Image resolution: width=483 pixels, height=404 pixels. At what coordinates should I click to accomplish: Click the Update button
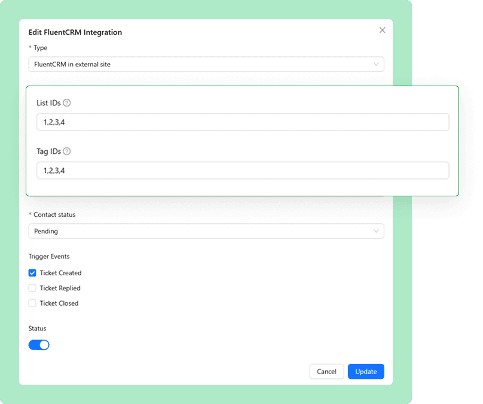coord(366,372)
